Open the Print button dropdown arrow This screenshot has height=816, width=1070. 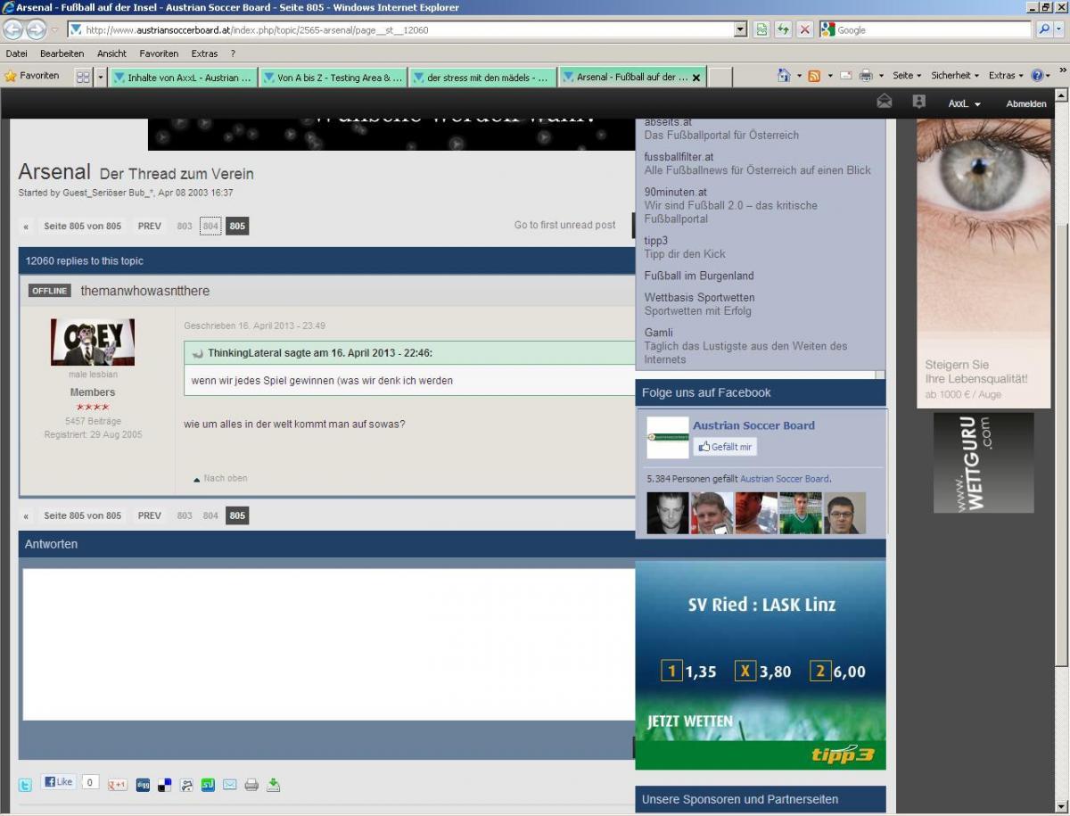pyautogui.click(x=881, y=76)
